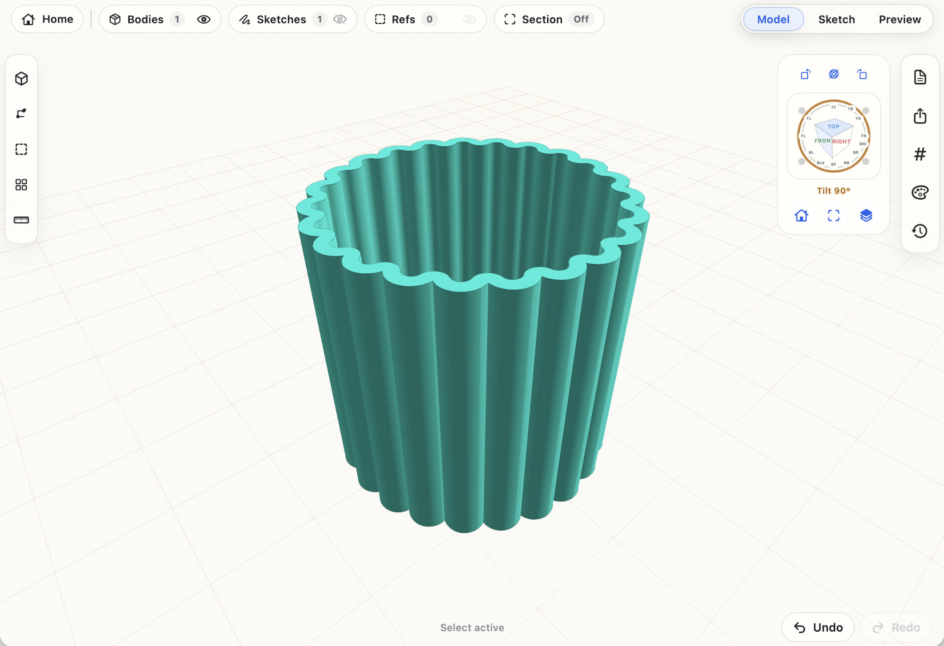Switch to Preview mode tab
Viewport: 944px width, 646px height.
899,19
